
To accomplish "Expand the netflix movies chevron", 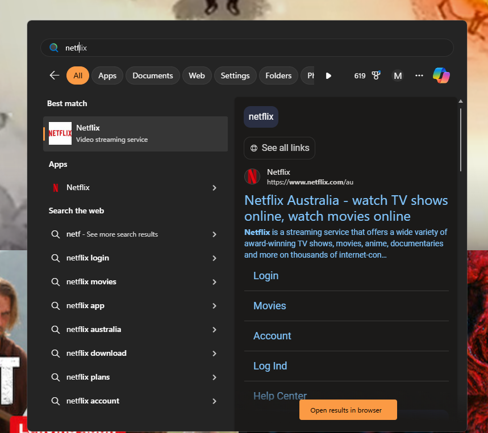I will pyautogui.click(x=214, y=282).
